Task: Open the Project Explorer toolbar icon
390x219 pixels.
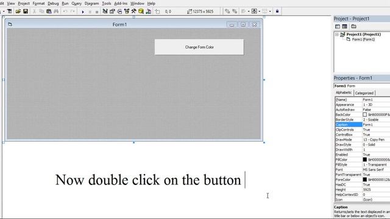Action: (105, 12)
